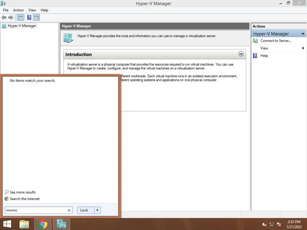Open Connect to Server action

[x=276, y=41]
